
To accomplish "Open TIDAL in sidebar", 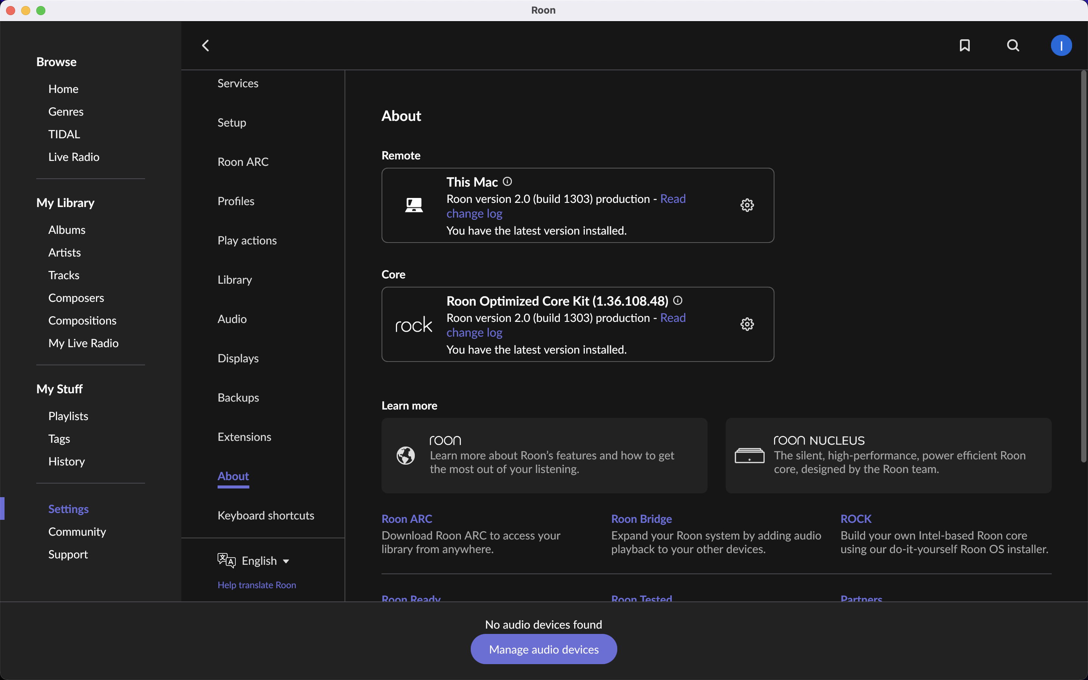I will pyautogui.click(x=64, y=134).
